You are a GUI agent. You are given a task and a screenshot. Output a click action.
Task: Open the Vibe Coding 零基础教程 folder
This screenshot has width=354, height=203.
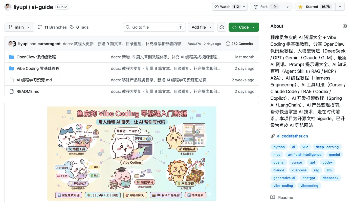[x=38, y=69]
